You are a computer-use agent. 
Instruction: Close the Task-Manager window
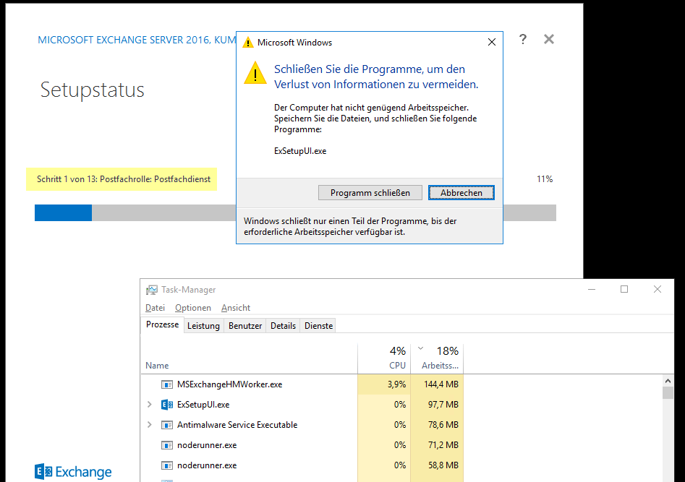click(657, 289)
